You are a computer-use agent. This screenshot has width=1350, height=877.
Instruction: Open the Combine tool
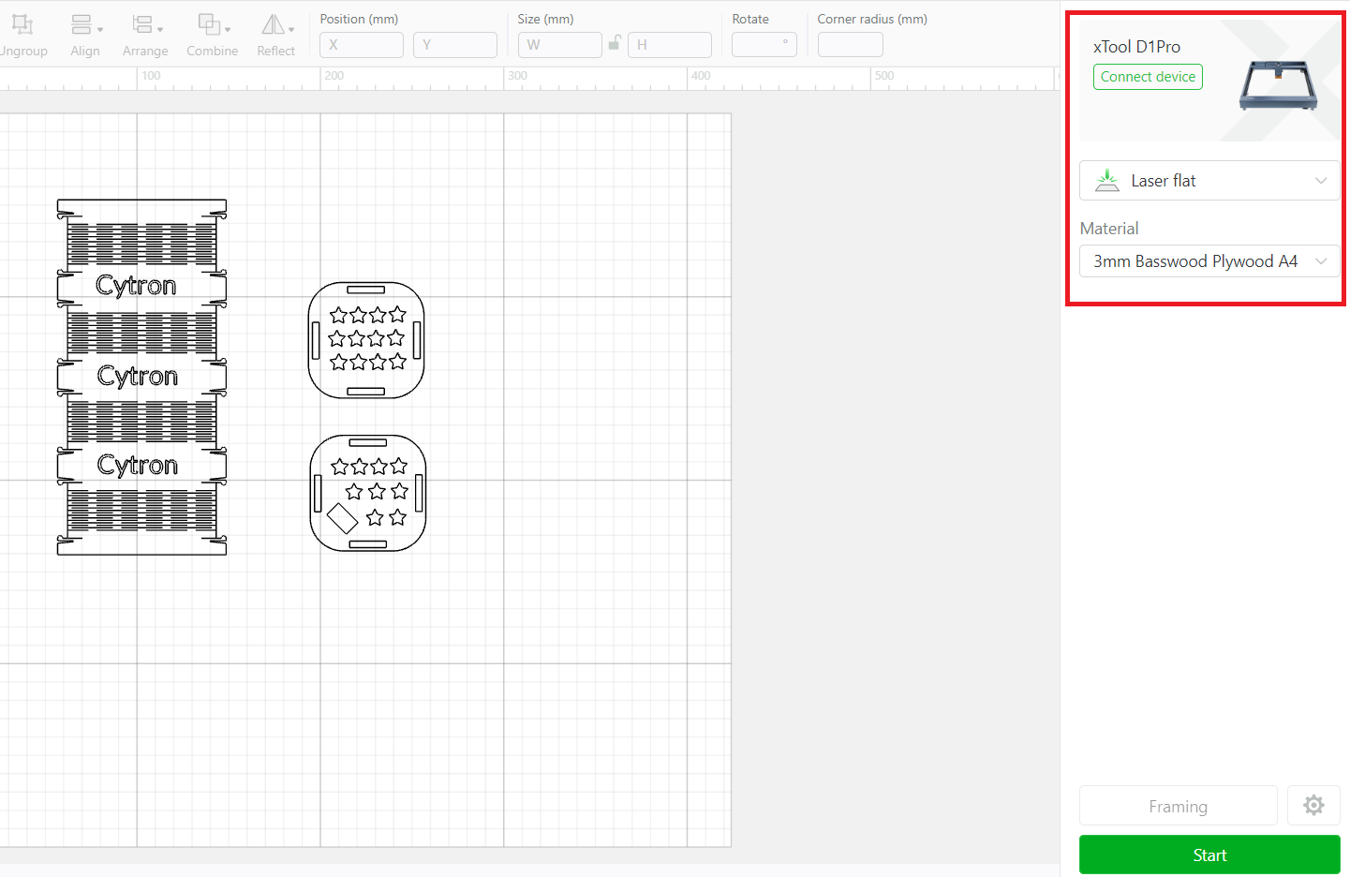tap(212, 36)
